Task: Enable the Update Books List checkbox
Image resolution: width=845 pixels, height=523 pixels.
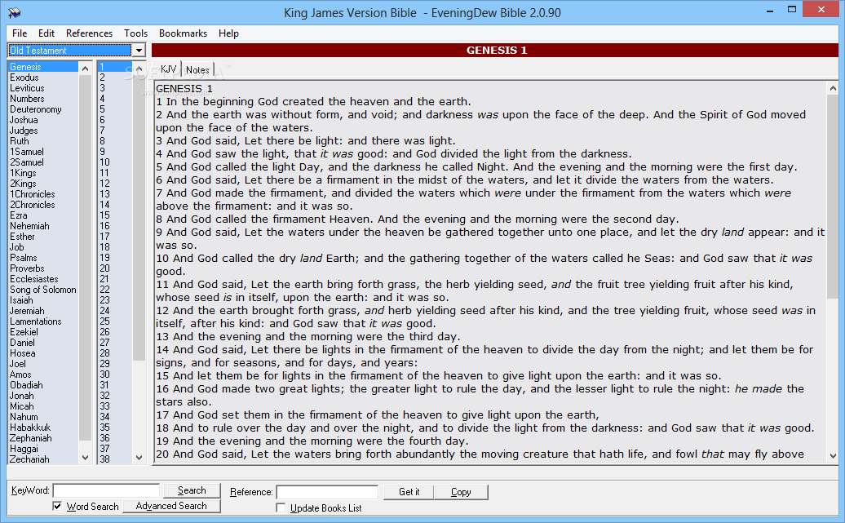Action: coord(281,507)
